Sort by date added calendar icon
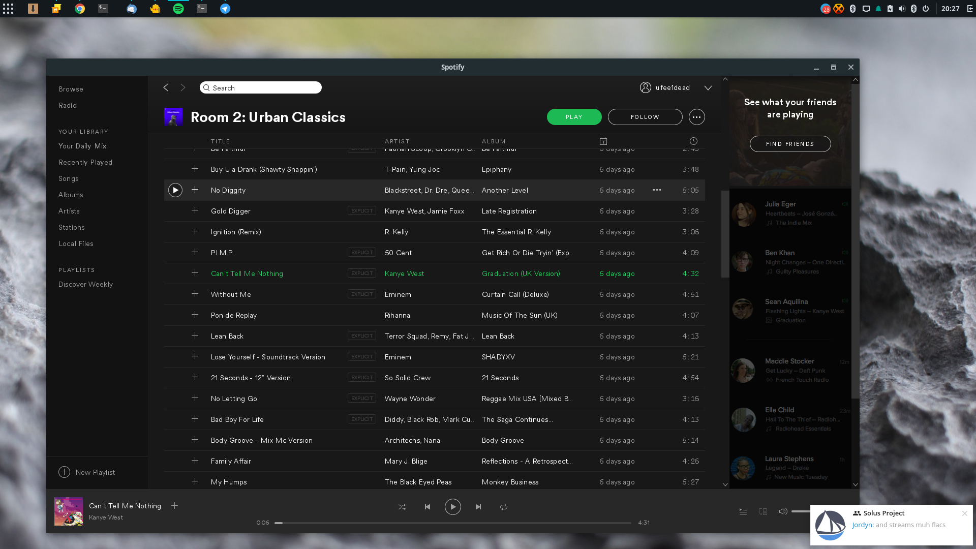976x549 pixels. point(603,141)
